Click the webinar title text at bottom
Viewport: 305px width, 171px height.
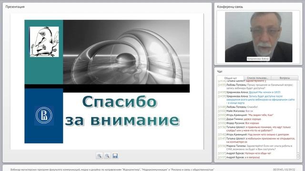tap(112, 170)
